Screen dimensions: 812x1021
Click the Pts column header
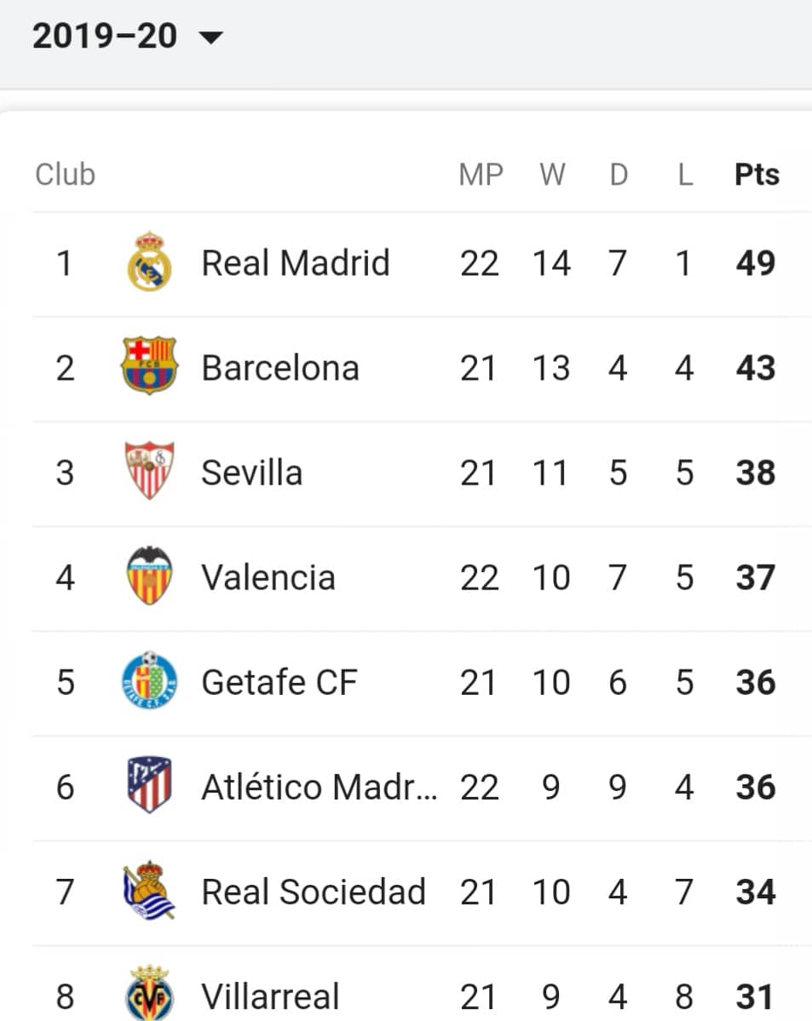pos(757,175)
